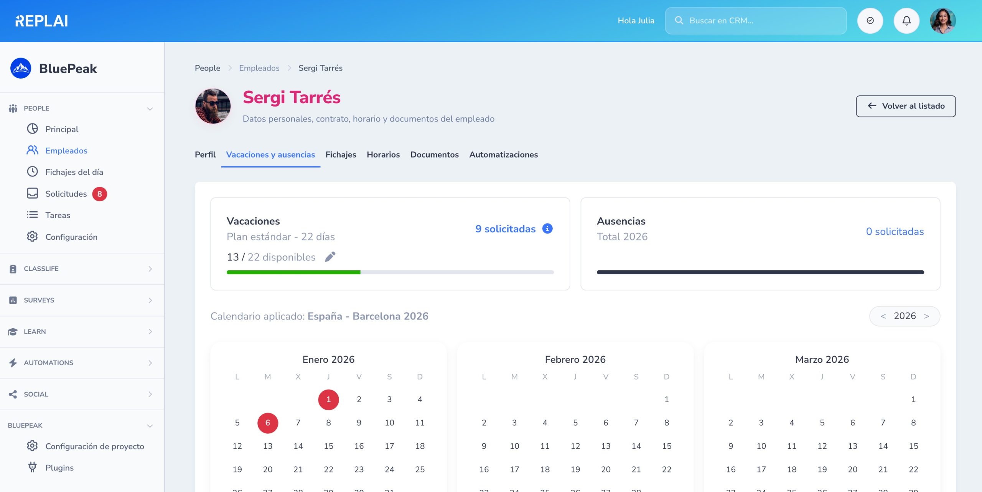Click the Fichajes del día clock icon

[33, 172]
